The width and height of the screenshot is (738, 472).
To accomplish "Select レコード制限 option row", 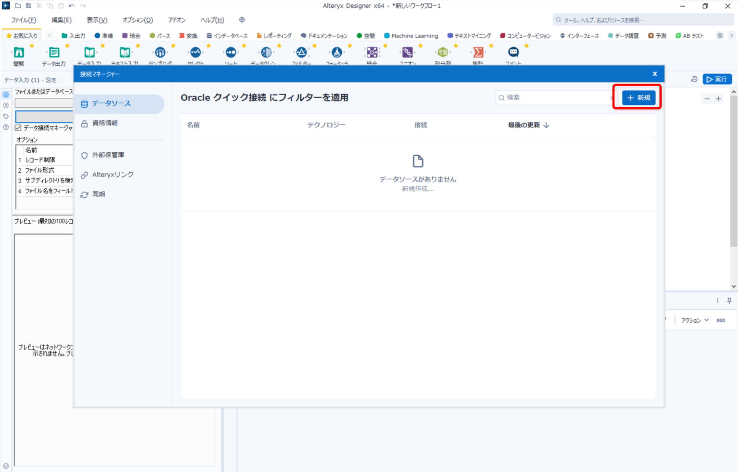I will click(x=45, y=160).
